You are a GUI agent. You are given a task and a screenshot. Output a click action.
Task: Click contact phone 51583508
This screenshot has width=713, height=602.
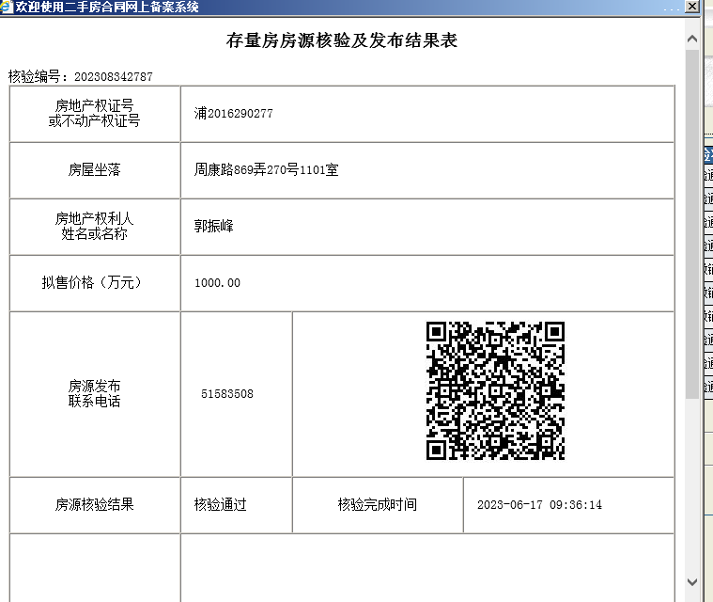(227, 394)
